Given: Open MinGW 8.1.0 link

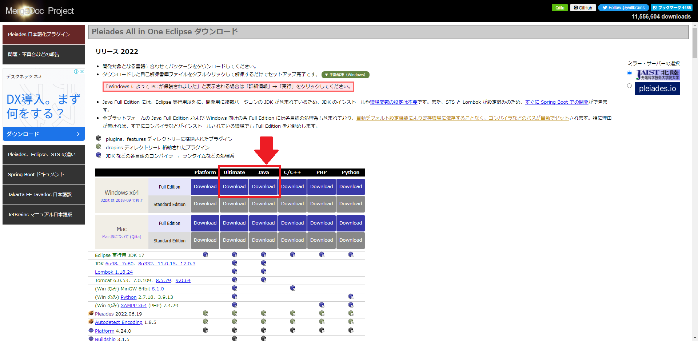Looking at the screenshot, I should point(158,289).
